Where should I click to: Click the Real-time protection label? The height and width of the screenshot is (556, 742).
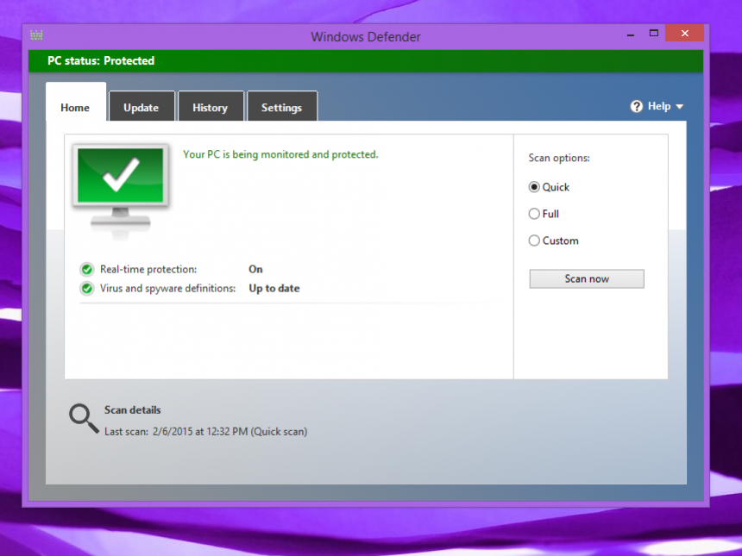(x=148, y=270)
